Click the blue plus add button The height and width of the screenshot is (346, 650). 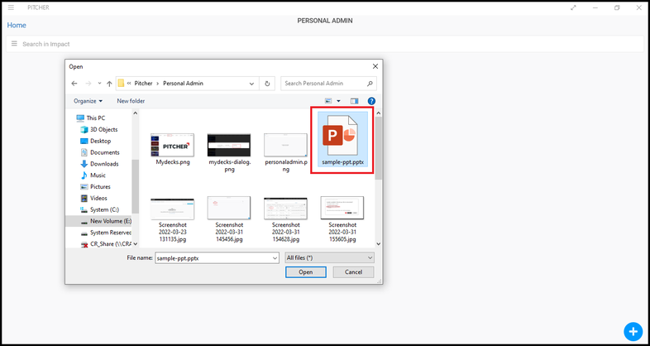tap(633, 331)
